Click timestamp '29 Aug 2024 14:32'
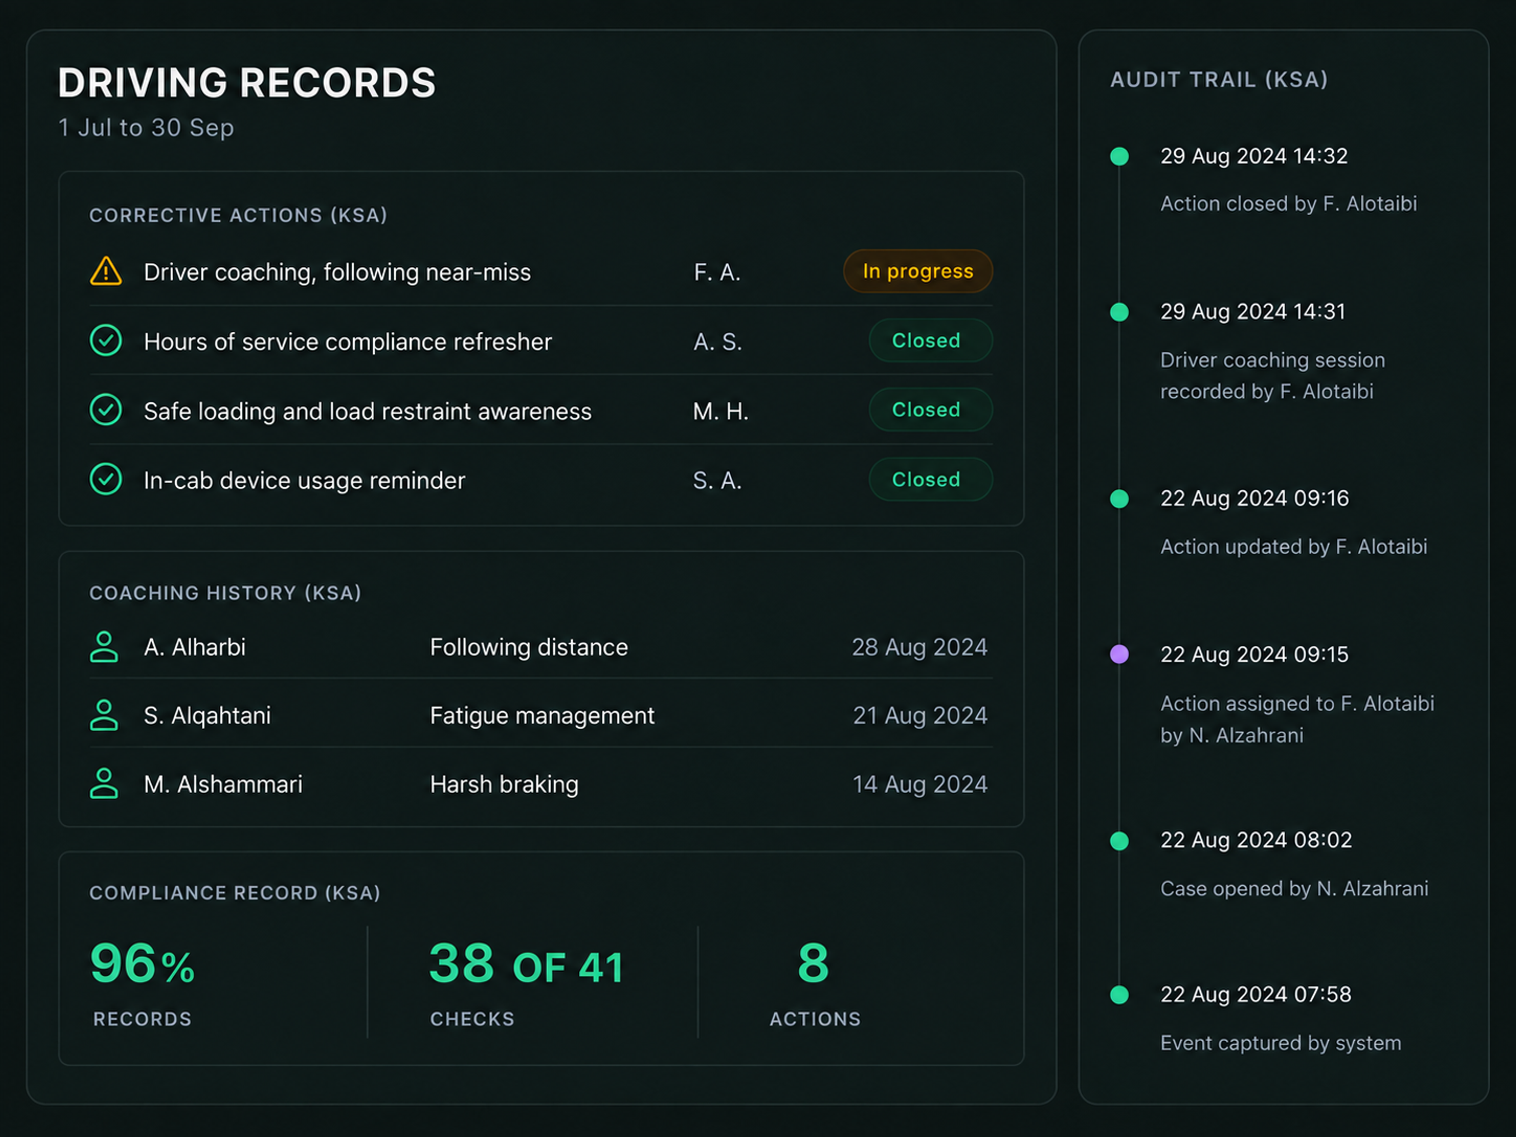The width and height of the screenshot is (1516, 1137). 1254,156
